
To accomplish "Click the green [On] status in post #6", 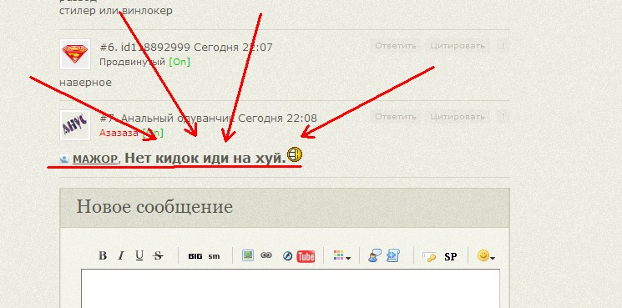I will (x=180, y=62).
